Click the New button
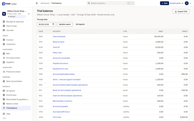The width and height of the screenshot is (194, 121). (x=164, y=3)
